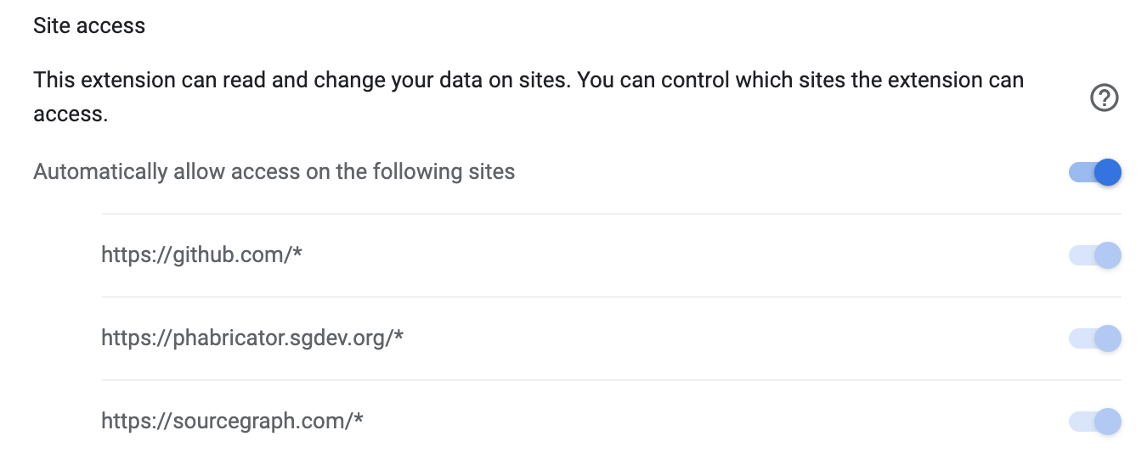Image resolution: width=1147 pixels, height=475 pixels.
Task: Click the pale track of the master access switch
Action: coord(1081,172)
